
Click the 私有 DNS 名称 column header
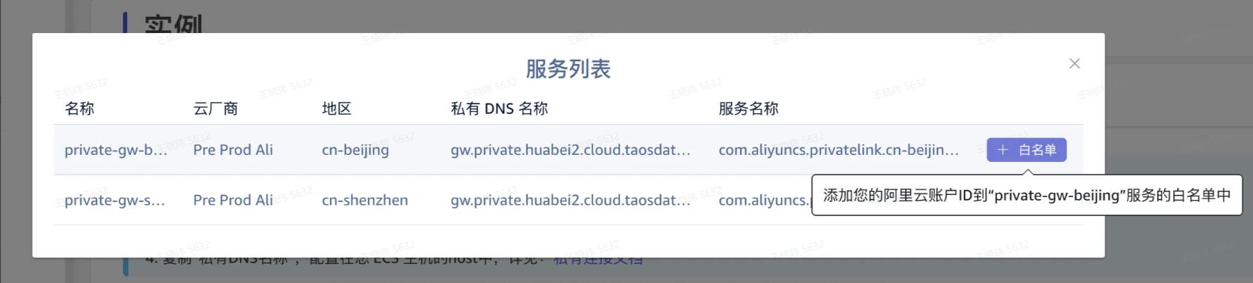(x=499, y=108)
